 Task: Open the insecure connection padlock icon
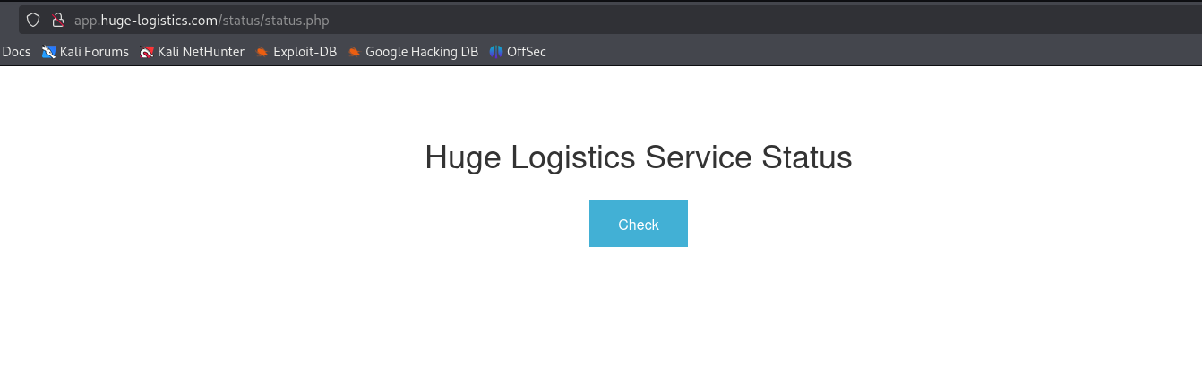tap(58, 20)
